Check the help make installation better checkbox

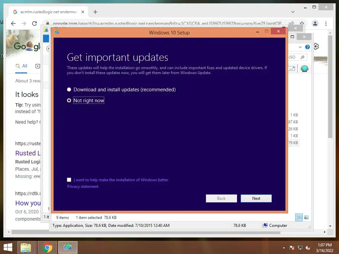69,180
